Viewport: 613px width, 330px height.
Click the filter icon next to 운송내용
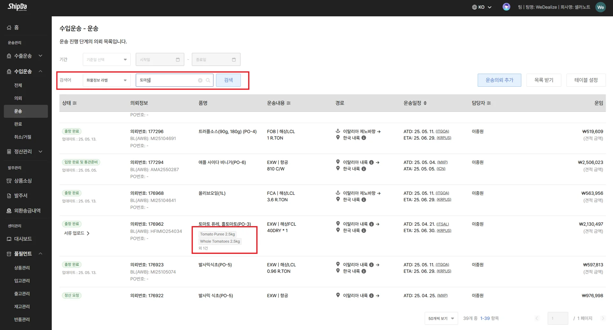(289, 103)
